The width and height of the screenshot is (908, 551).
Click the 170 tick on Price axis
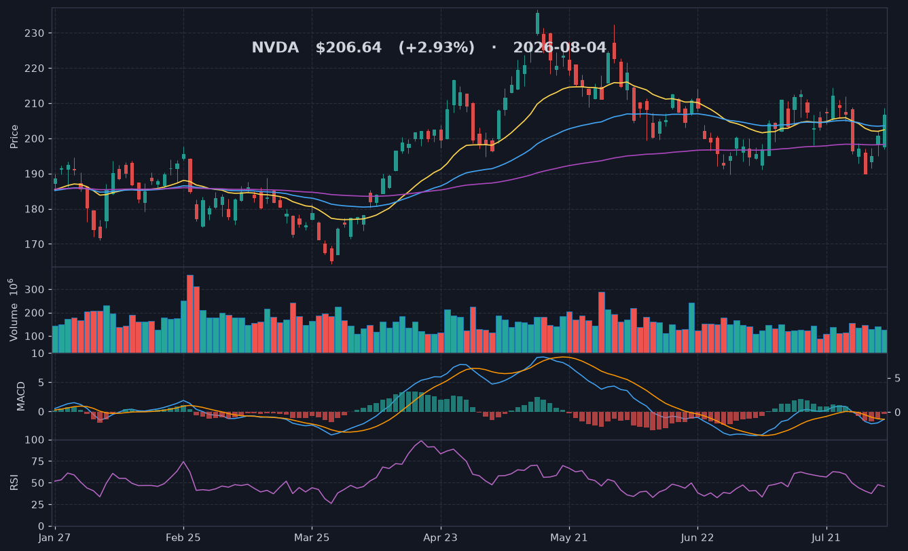(35, 244)
